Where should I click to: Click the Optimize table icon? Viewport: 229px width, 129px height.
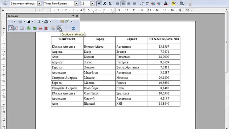67,21
